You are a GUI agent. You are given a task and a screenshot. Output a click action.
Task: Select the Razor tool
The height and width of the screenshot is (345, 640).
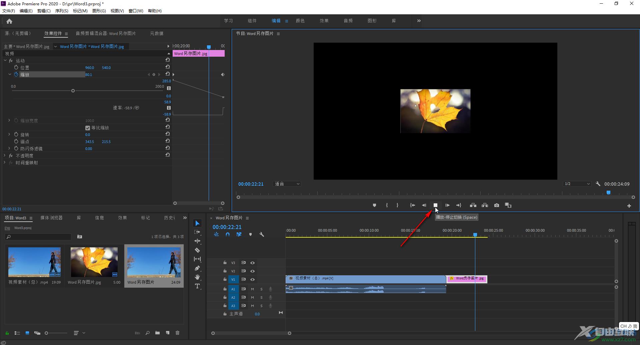click(197, 250)
